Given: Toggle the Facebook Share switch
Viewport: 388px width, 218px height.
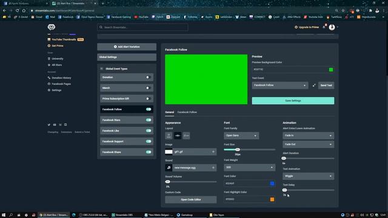Looking at the screenshot, I should point(148,152).
